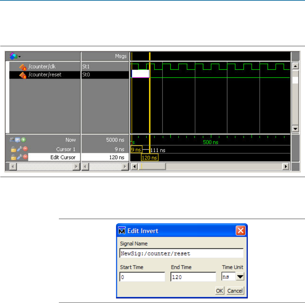Click left arrow of signal name scrollbar
This screenshot has width=305, height=303.
coord(13,167)
